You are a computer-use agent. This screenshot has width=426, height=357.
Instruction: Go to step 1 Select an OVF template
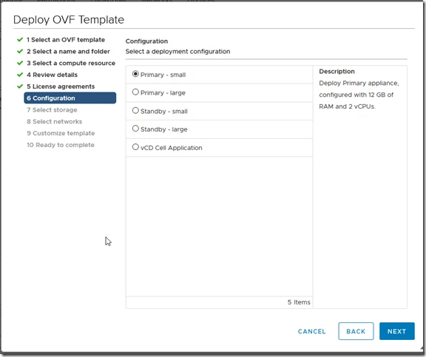66,40
